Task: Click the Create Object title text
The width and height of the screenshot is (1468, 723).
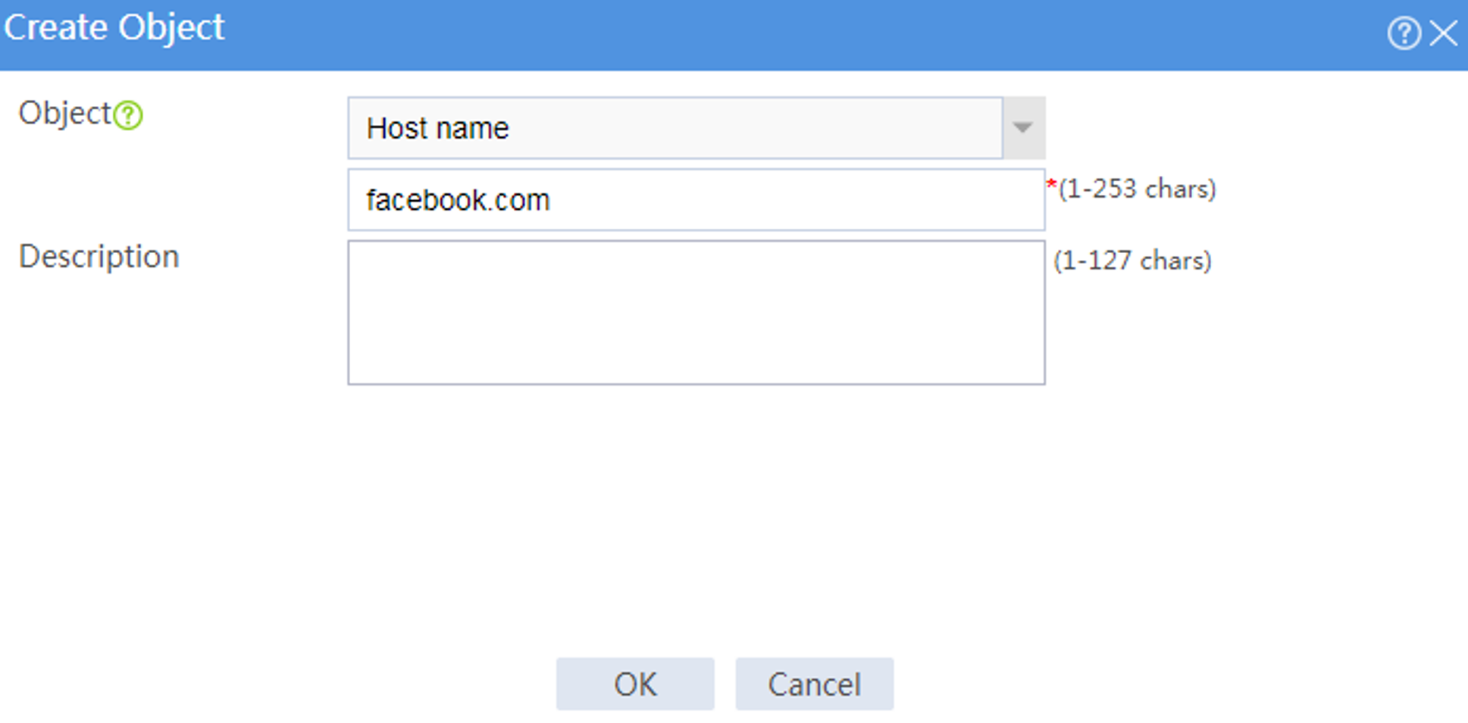Action: point(114,28)
